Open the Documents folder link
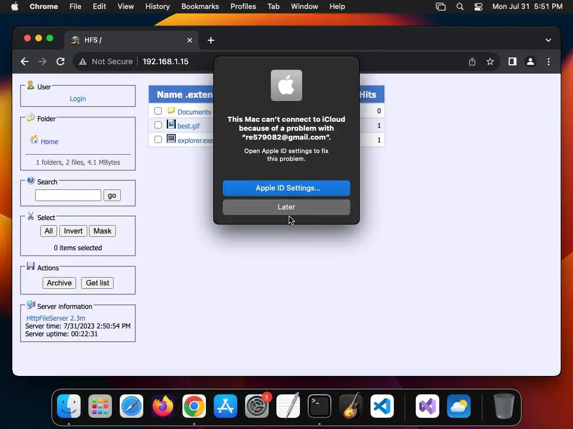The width and height of the screenshot is (573, 429). (194, 112)
